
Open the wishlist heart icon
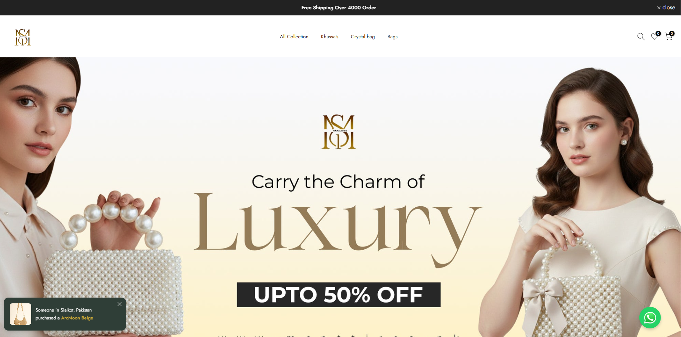[654, 37]
